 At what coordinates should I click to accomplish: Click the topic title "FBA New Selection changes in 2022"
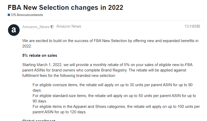(65, 7)
